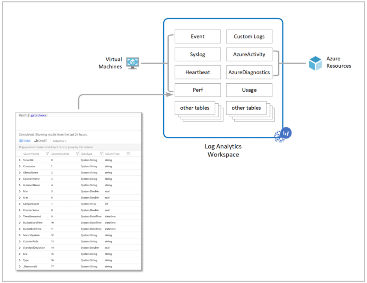
Task: Open the Columns dropdown
Action: (x=60, y=141)
